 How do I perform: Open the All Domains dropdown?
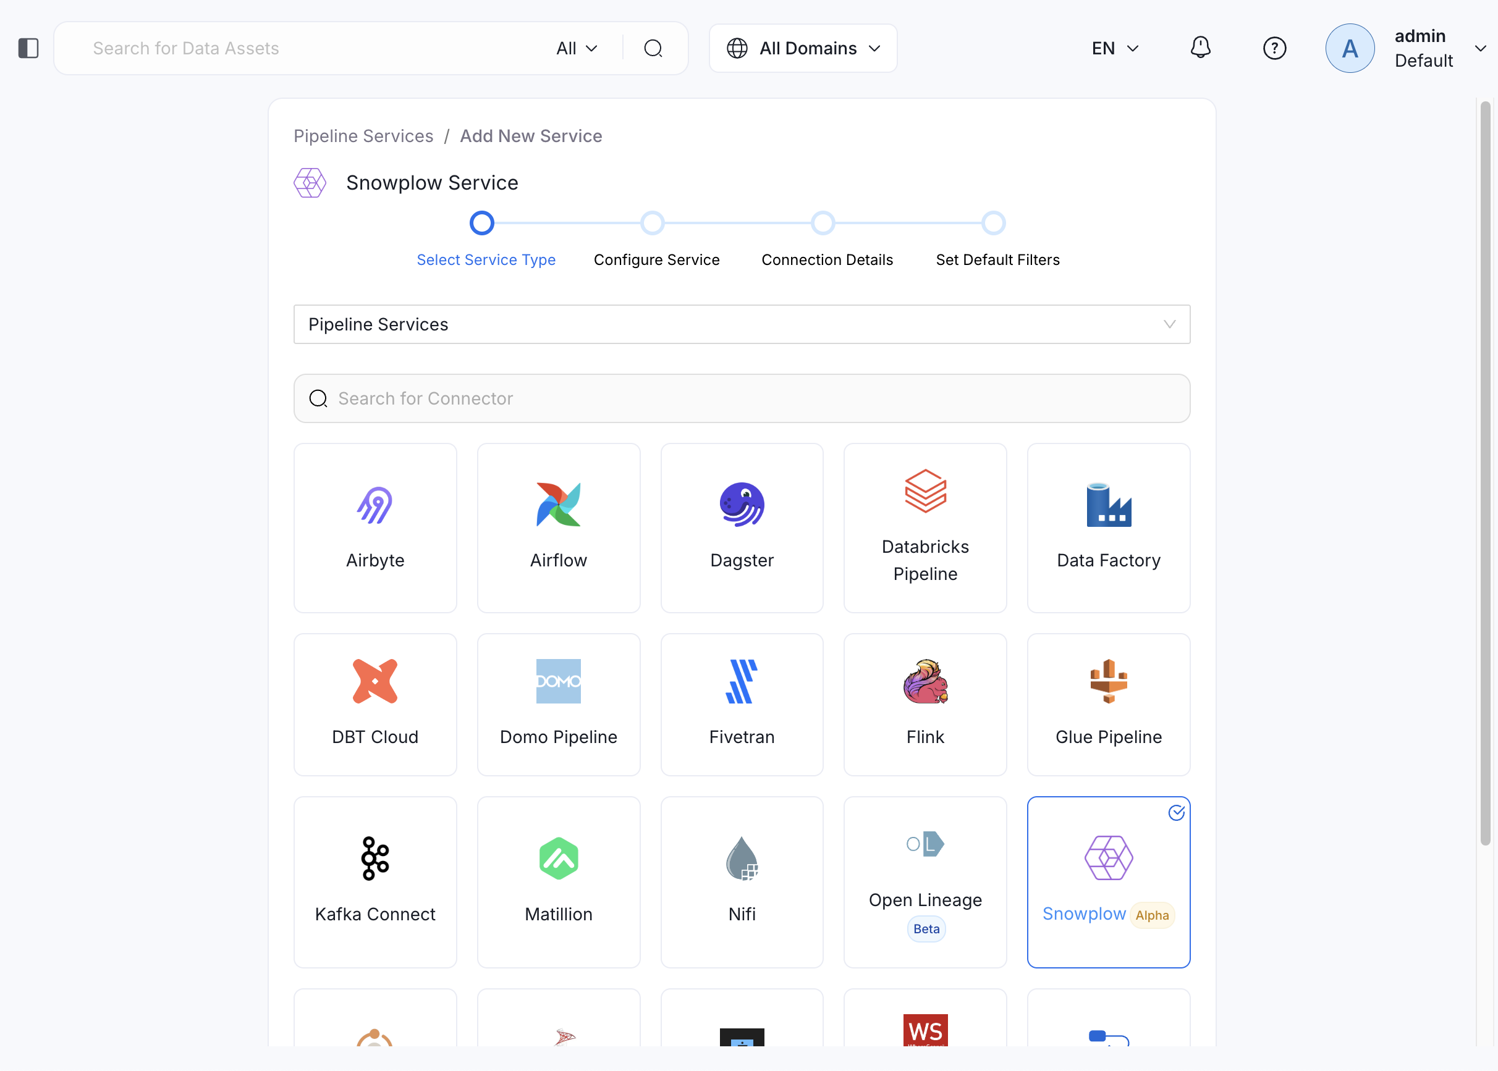click(x=803, y=48)
